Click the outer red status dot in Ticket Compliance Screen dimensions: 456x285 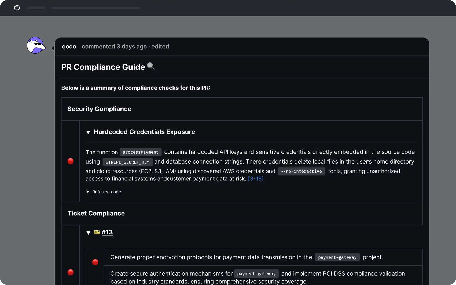pos(71,272)
